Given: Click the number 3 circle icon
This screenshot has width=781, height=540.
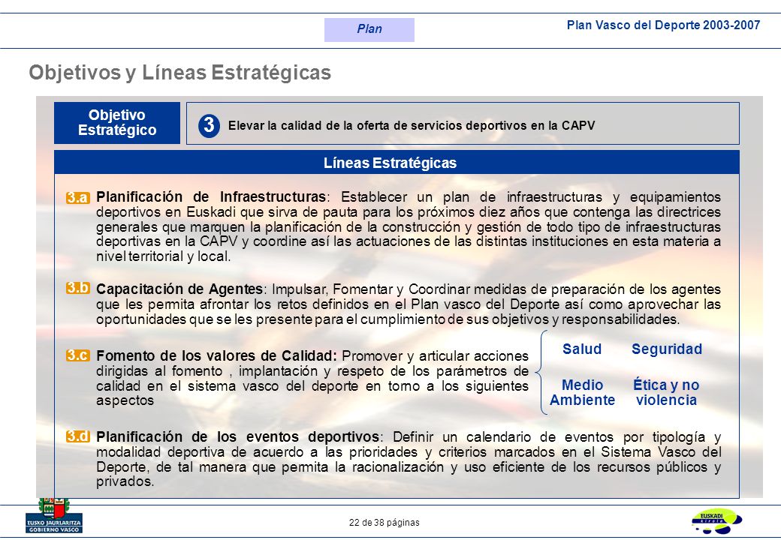Looking at the screenshot, I should tap(209, 125).
